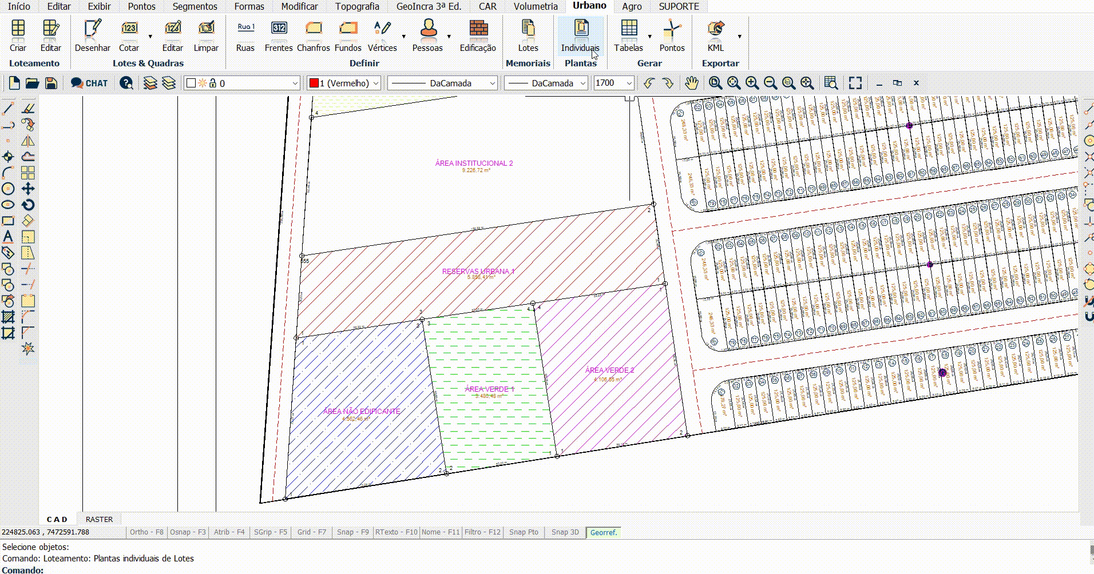
Task: Click the Georref. status button
Action: pos(604,532)
